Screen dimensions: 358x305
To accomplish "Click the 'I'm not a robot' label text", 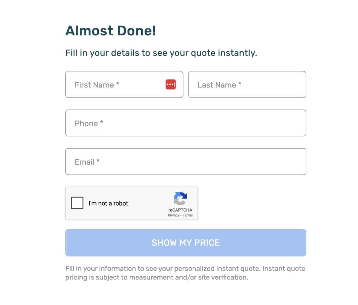I will [108, 203].
